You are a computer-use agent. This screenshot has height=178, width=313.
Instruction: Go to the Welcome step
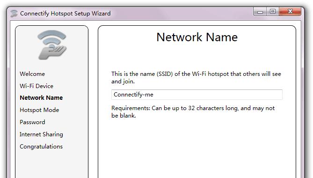pos(32,74)
